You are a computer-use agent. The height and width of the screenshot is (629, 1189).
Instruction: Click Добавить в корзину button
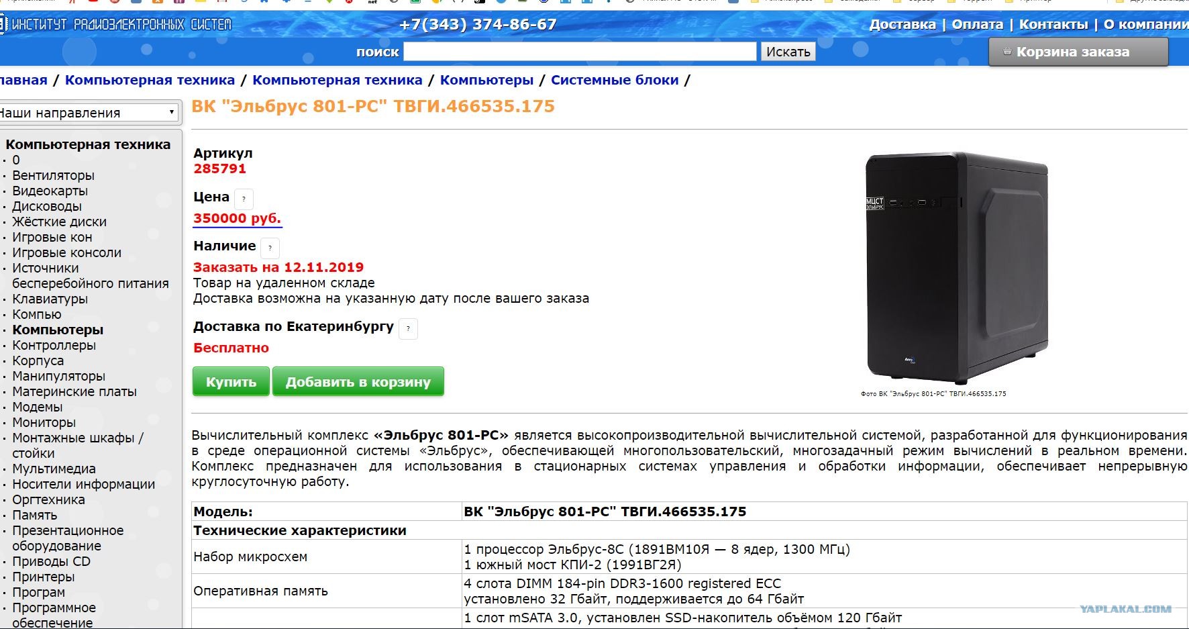coord(358,381)
